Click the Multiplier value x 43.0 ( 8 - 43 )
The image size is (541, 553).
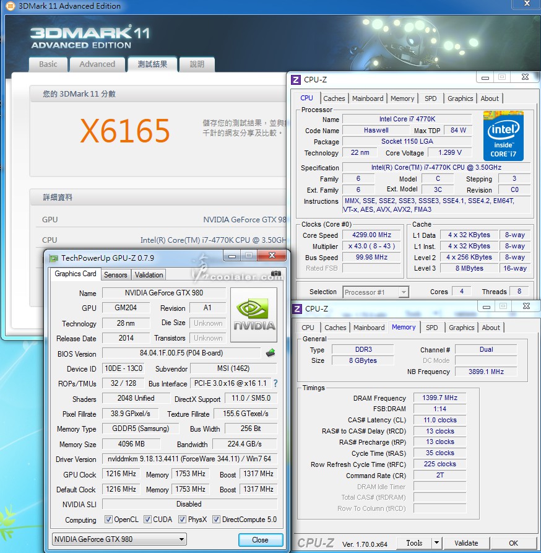[x=371, y=246]
